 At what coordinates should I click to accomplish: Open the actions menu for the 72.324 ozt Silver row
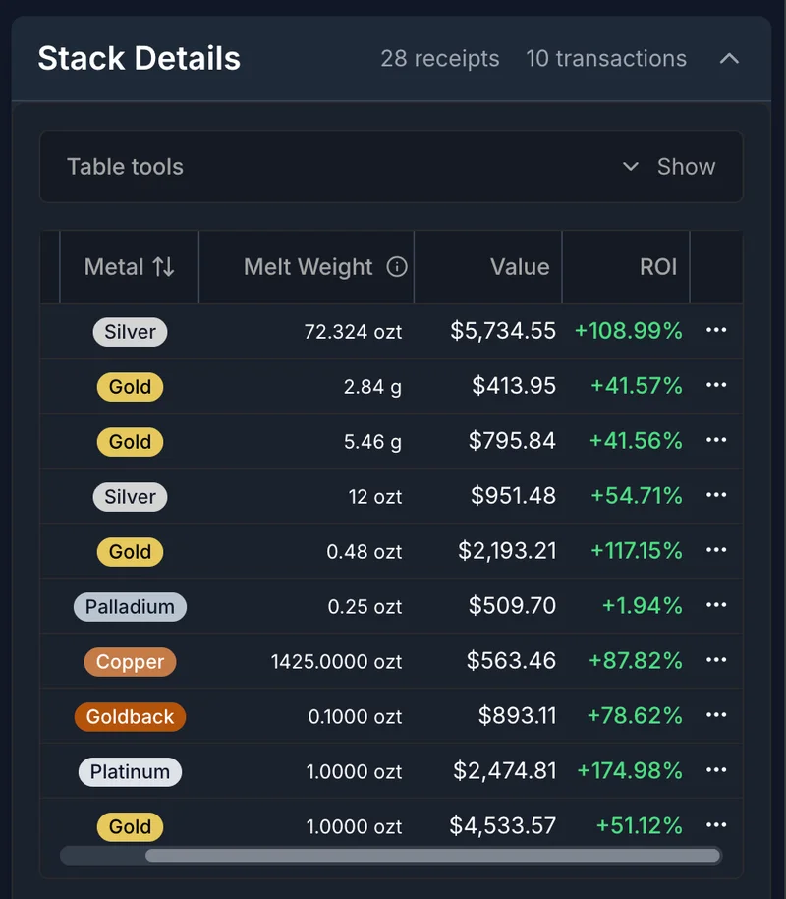coord(716,331)
